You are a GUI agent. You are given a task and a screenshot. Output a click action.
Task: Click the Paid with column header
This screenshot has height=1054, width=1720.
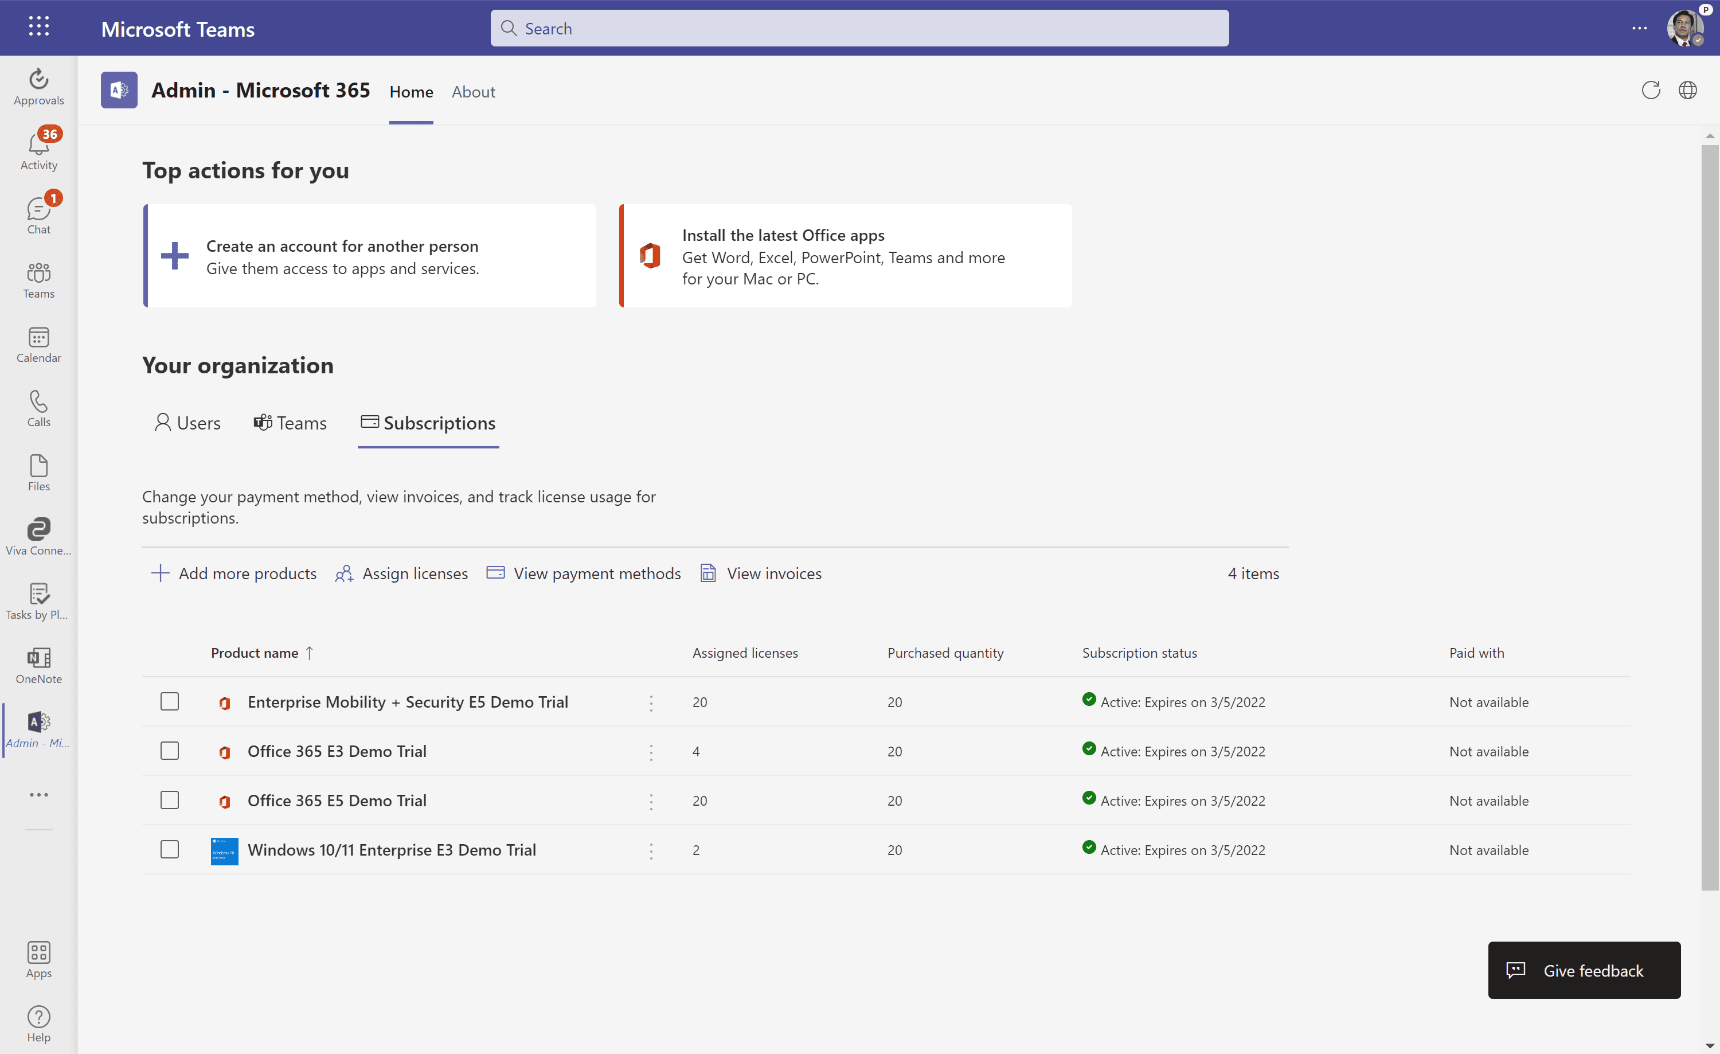[1476, 653]
